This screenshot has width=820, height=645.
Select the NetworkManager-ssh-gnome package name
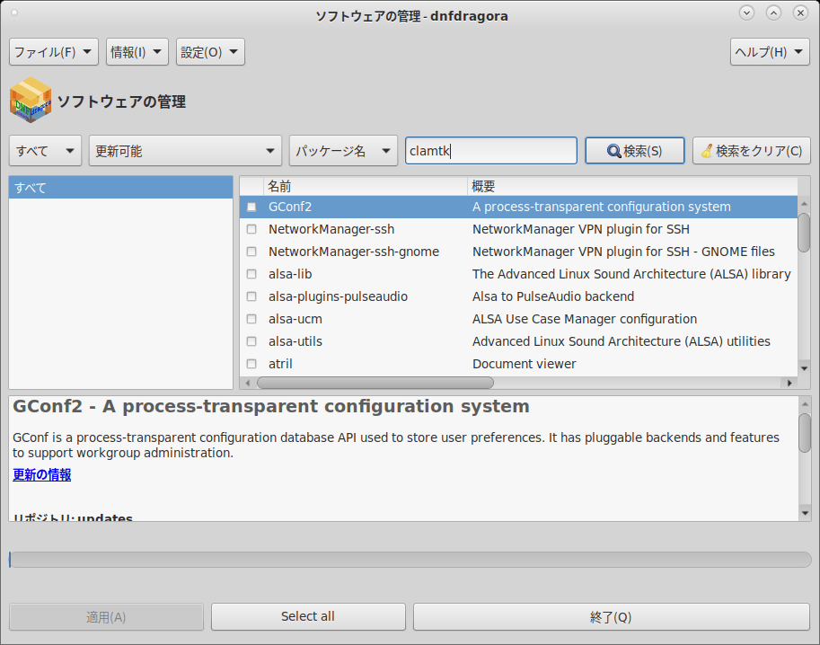point(354,252)
